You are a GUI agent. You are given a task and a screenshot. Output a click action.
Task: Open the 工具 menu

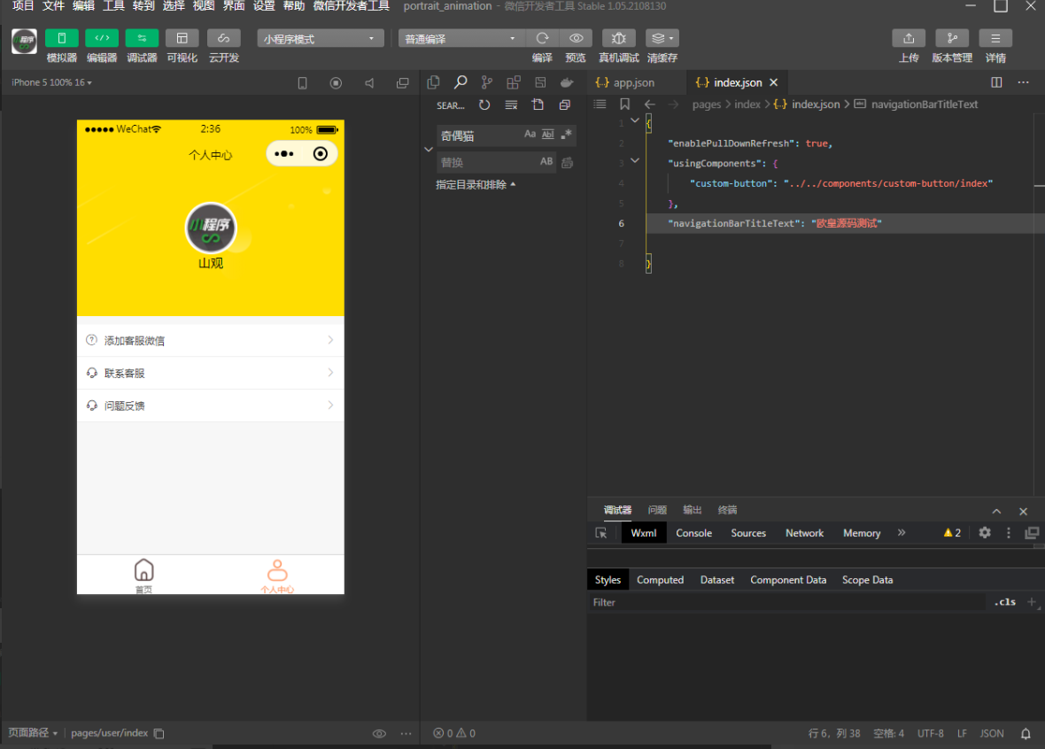coord(113,6)
